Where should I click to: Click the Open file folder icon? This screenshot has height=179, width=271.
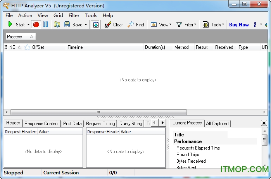coord(57,24)
